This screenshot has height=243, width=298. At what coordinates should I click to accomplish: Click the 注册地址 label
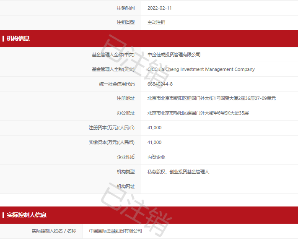(x=126, y=98)
